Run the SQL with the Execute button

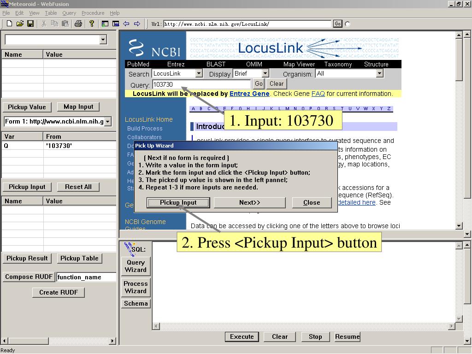[242, 336]
